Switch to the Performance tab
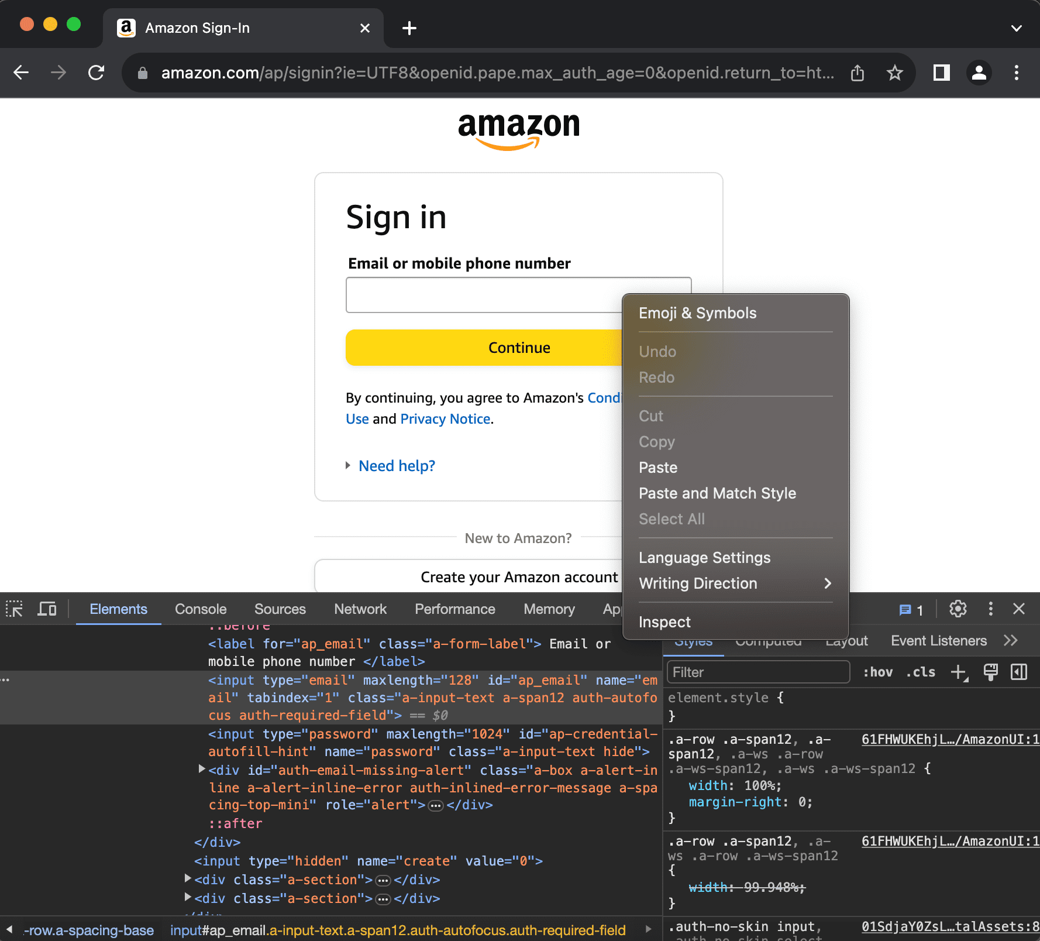 pos(455,609)
